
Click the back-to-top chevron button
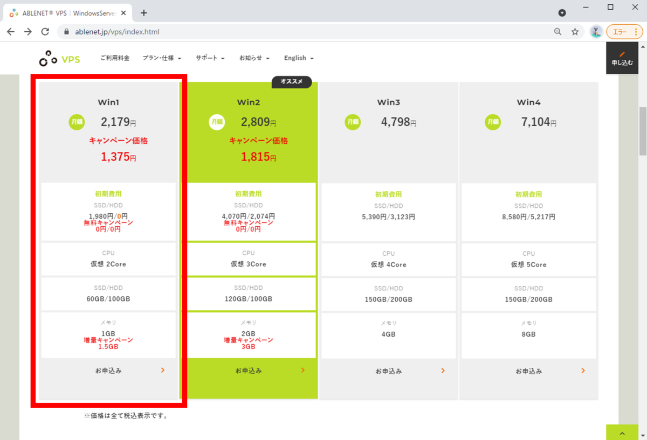click(x=622, y=432)
